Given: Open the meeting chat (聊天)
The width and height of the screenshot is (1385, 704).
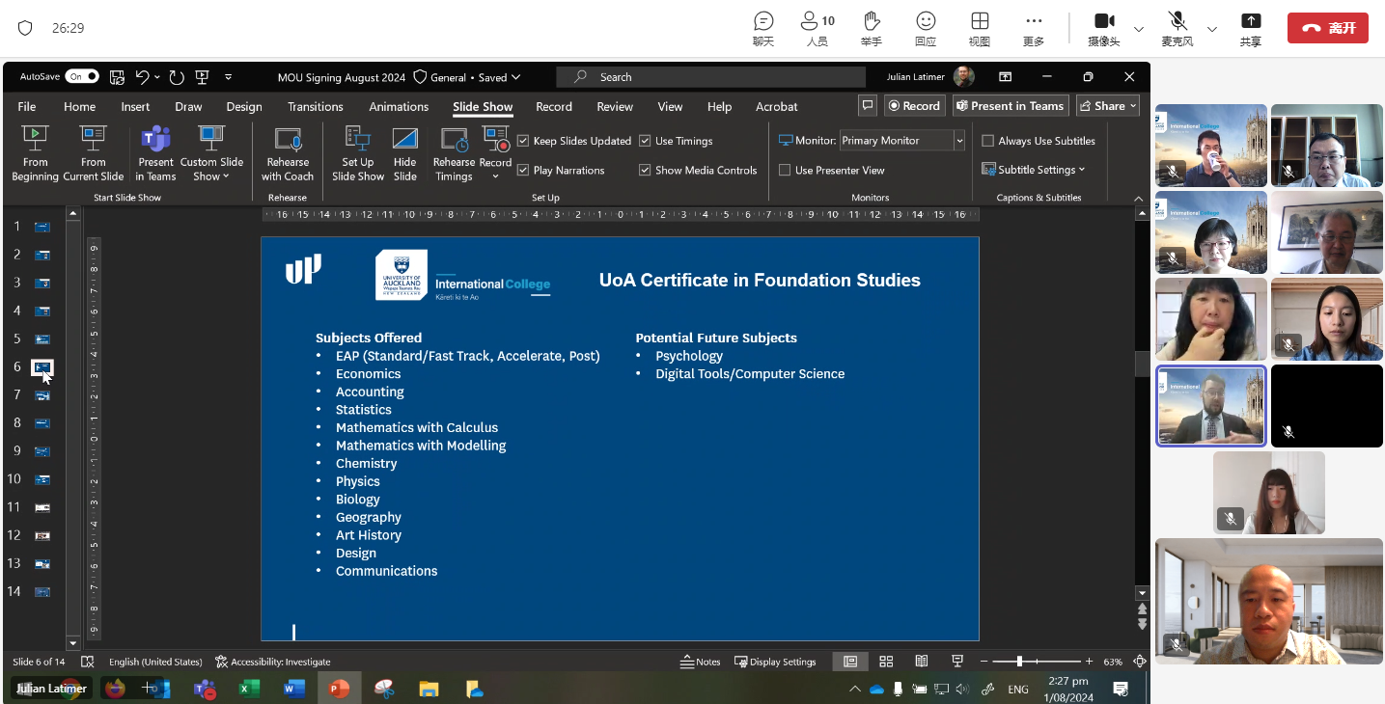Looking at the screenshot, I should tap(763, 29).
